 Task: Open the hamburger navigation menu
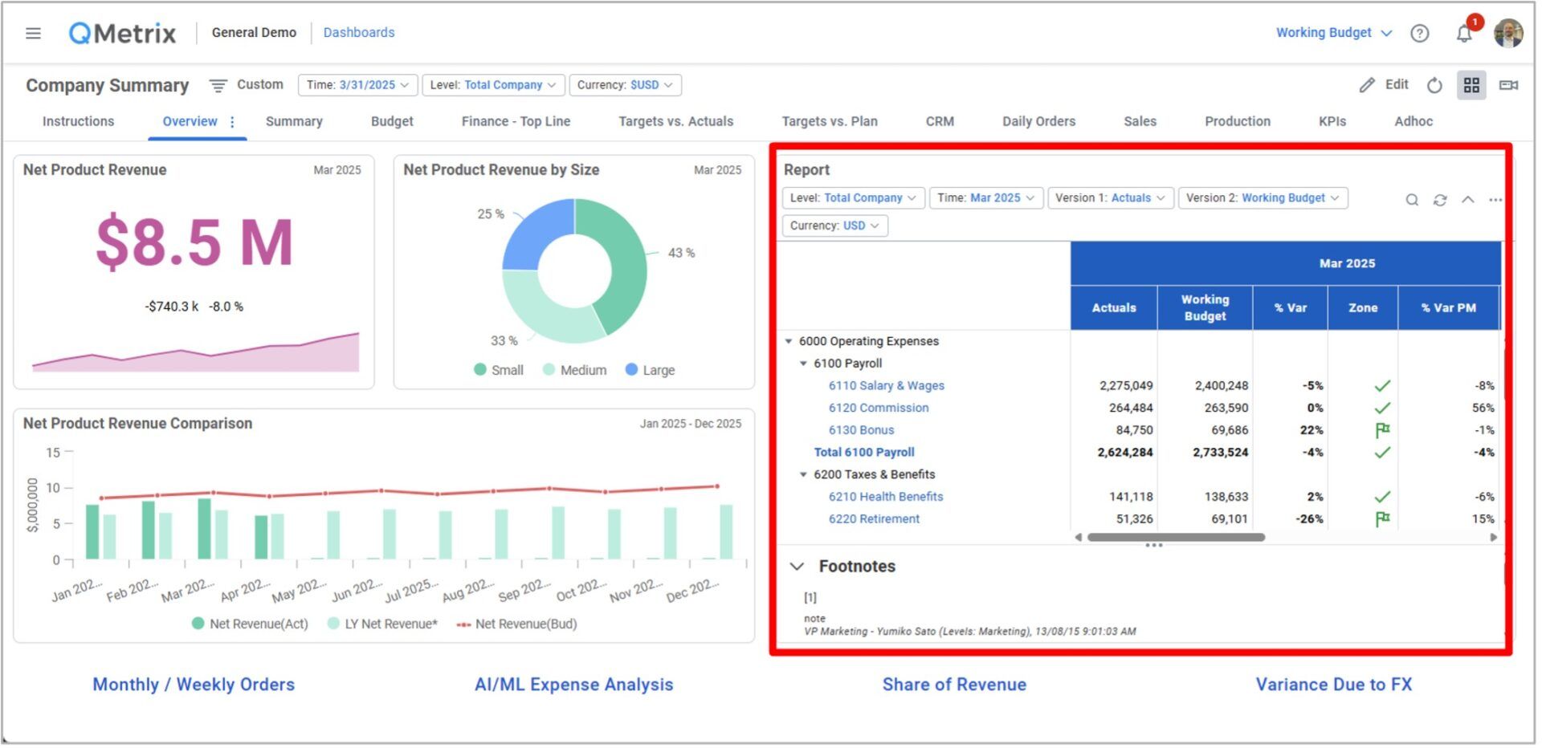pyautogui.click(x=33, y=33)
